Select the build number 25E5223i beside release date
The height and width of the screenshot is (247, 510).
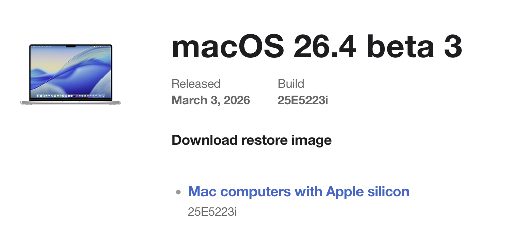click(302, 100)
